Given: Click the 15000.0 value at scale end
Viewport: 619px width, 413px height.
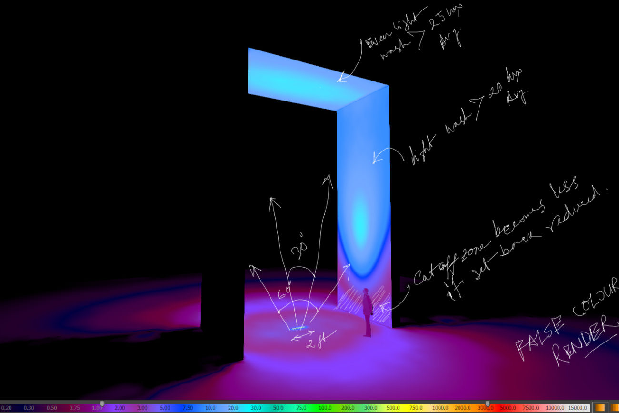Looking at the screenshot, I should pyautogui.click(x=578, y=408).
